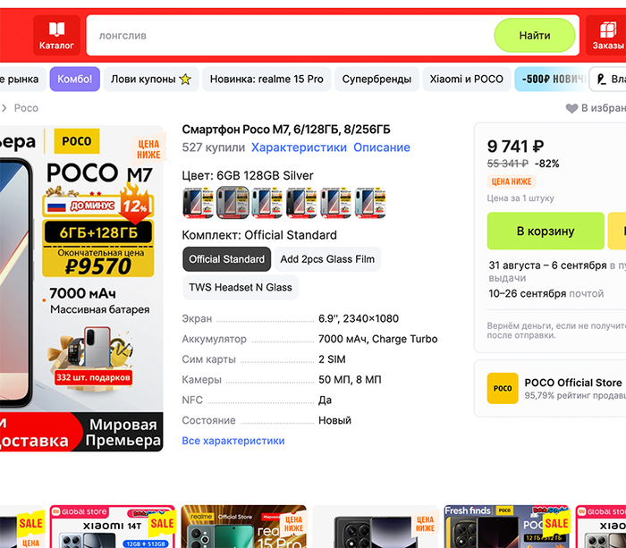
Task: Open POCO Official Store logo
Action: (503, 388)
